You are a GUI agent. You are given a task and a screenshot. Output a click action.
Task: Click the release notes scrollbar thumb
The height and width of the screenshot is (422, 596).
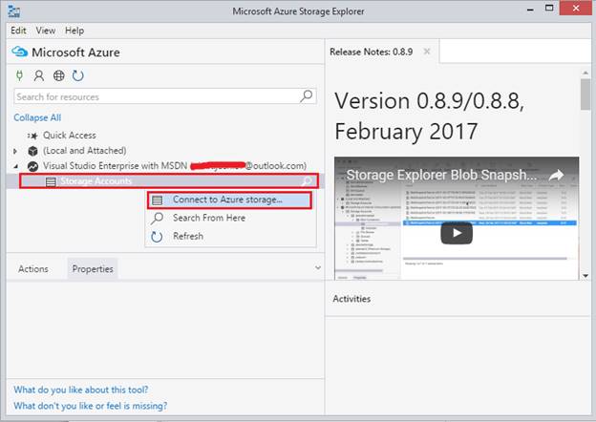(585, 95)
